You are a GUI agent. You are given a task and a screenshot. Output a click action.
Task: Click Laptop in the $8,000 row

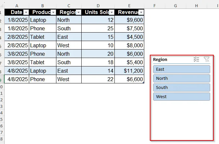click(43, 45)
